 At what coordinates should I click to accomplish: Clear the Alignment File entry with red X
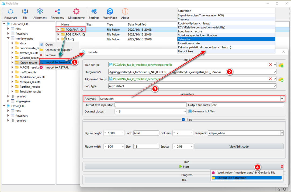click(x=270, y=79)
